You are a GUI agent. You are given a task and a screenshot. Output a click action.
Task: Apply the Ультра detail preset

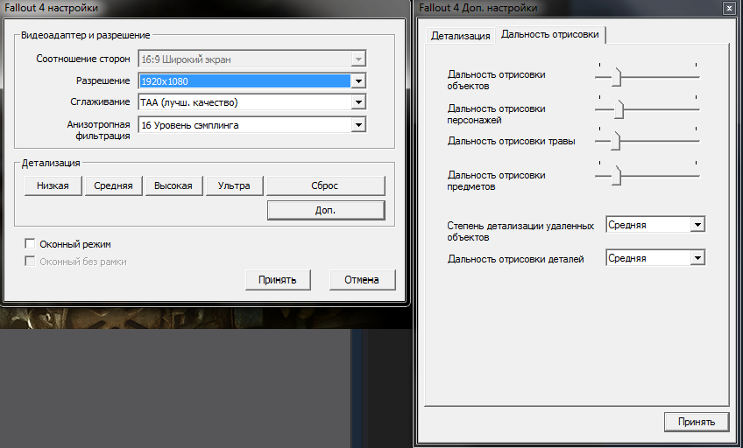[x=234, y=185]
